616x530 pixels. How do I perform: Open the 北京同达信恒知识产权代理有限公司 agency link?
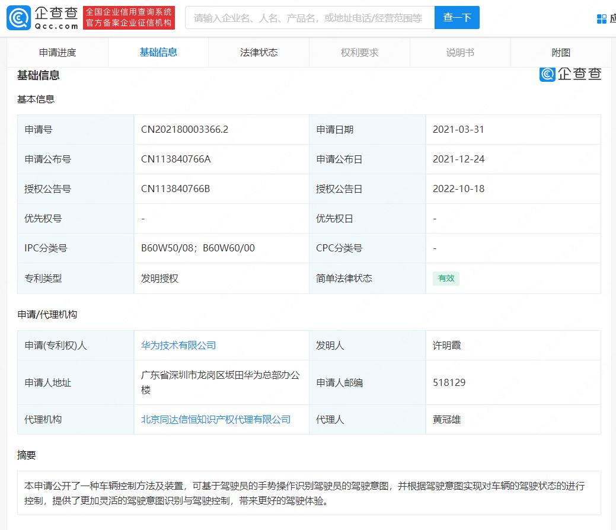216,420
